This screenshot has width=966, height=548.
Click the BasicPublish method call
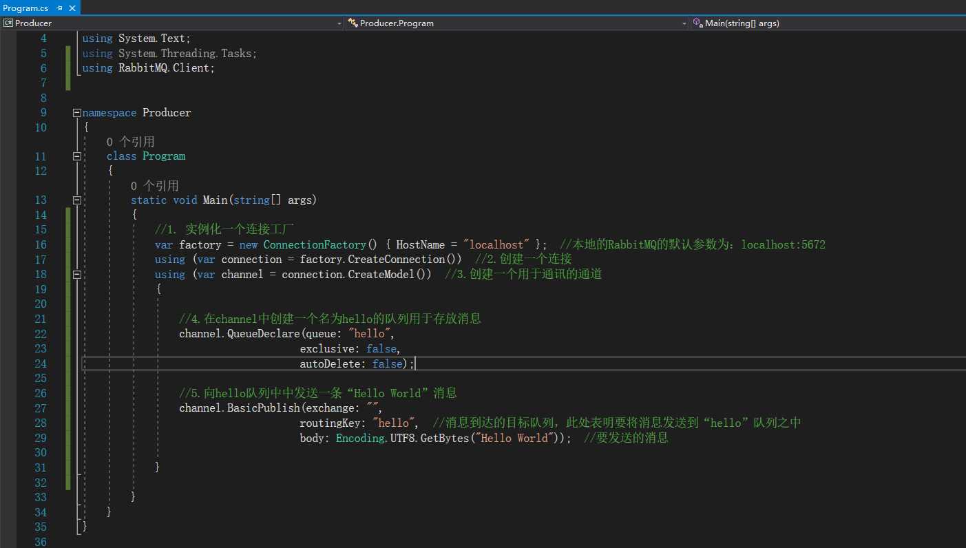(263, 408)
